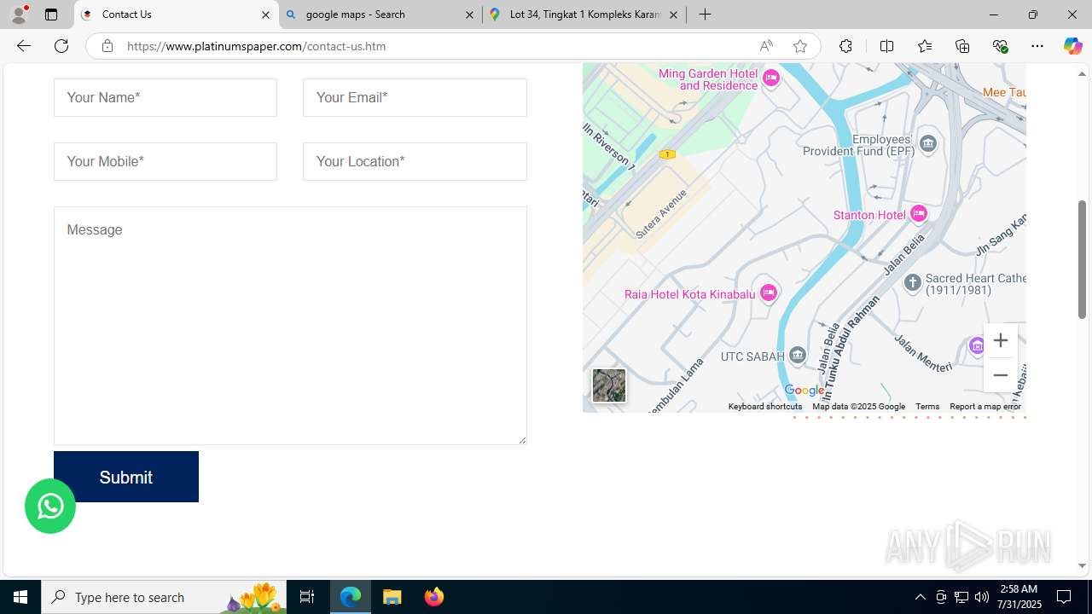
Task: Open Windows Start menu
Action: pos(20,597)
